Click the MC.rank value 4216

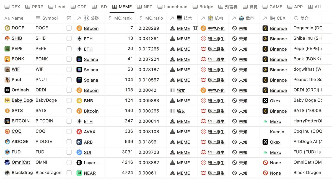(128, 162)
